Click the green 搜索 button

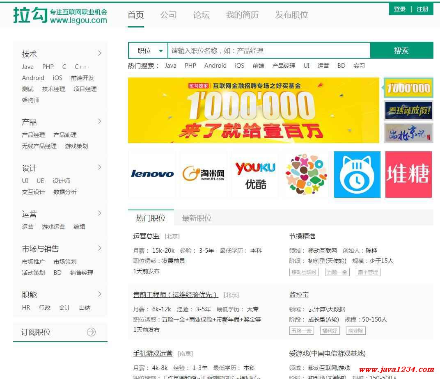point(401,51)
